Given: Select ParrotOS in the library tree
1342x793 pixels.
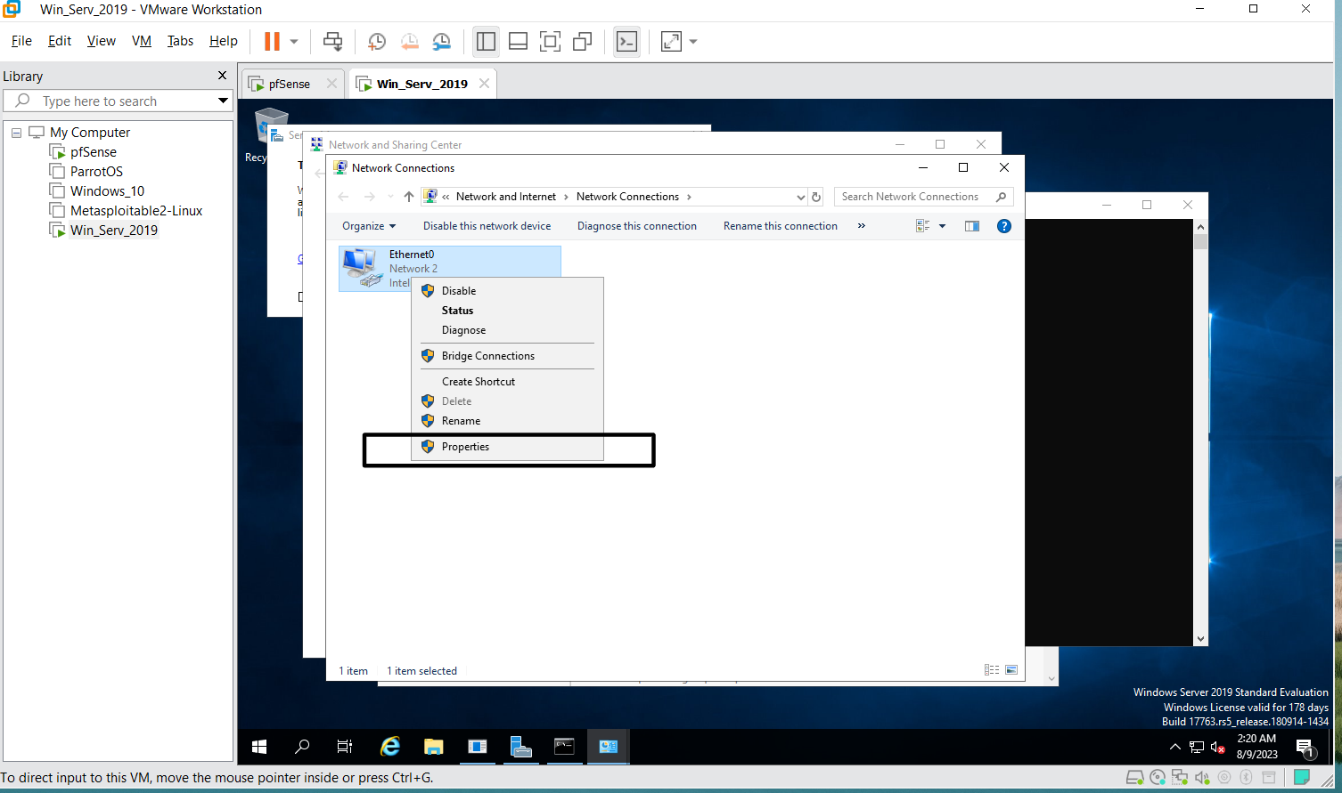Looking at the screenshot, I should [96, 172].
